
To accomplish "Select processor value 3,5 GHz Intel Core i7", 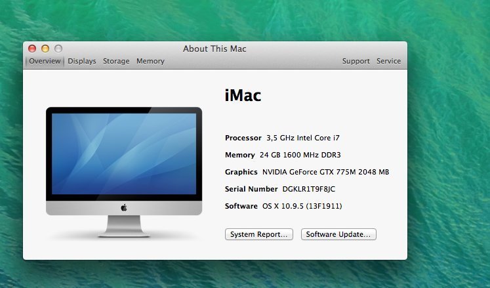I will [303, 138].
